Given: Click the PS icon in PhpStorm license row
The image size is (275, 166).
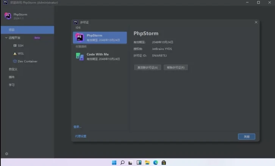Looking at the screenshot, I should coord(80,37).
